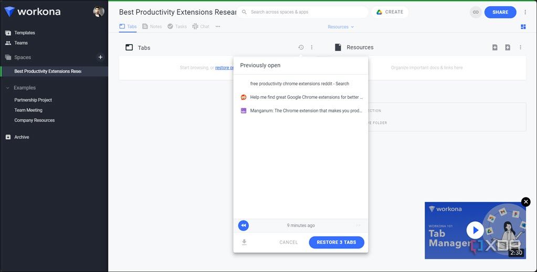Viewport: 537px width, 272px height.
Task: Switch to the Notes tab
Action: click(x=152, y=27)
